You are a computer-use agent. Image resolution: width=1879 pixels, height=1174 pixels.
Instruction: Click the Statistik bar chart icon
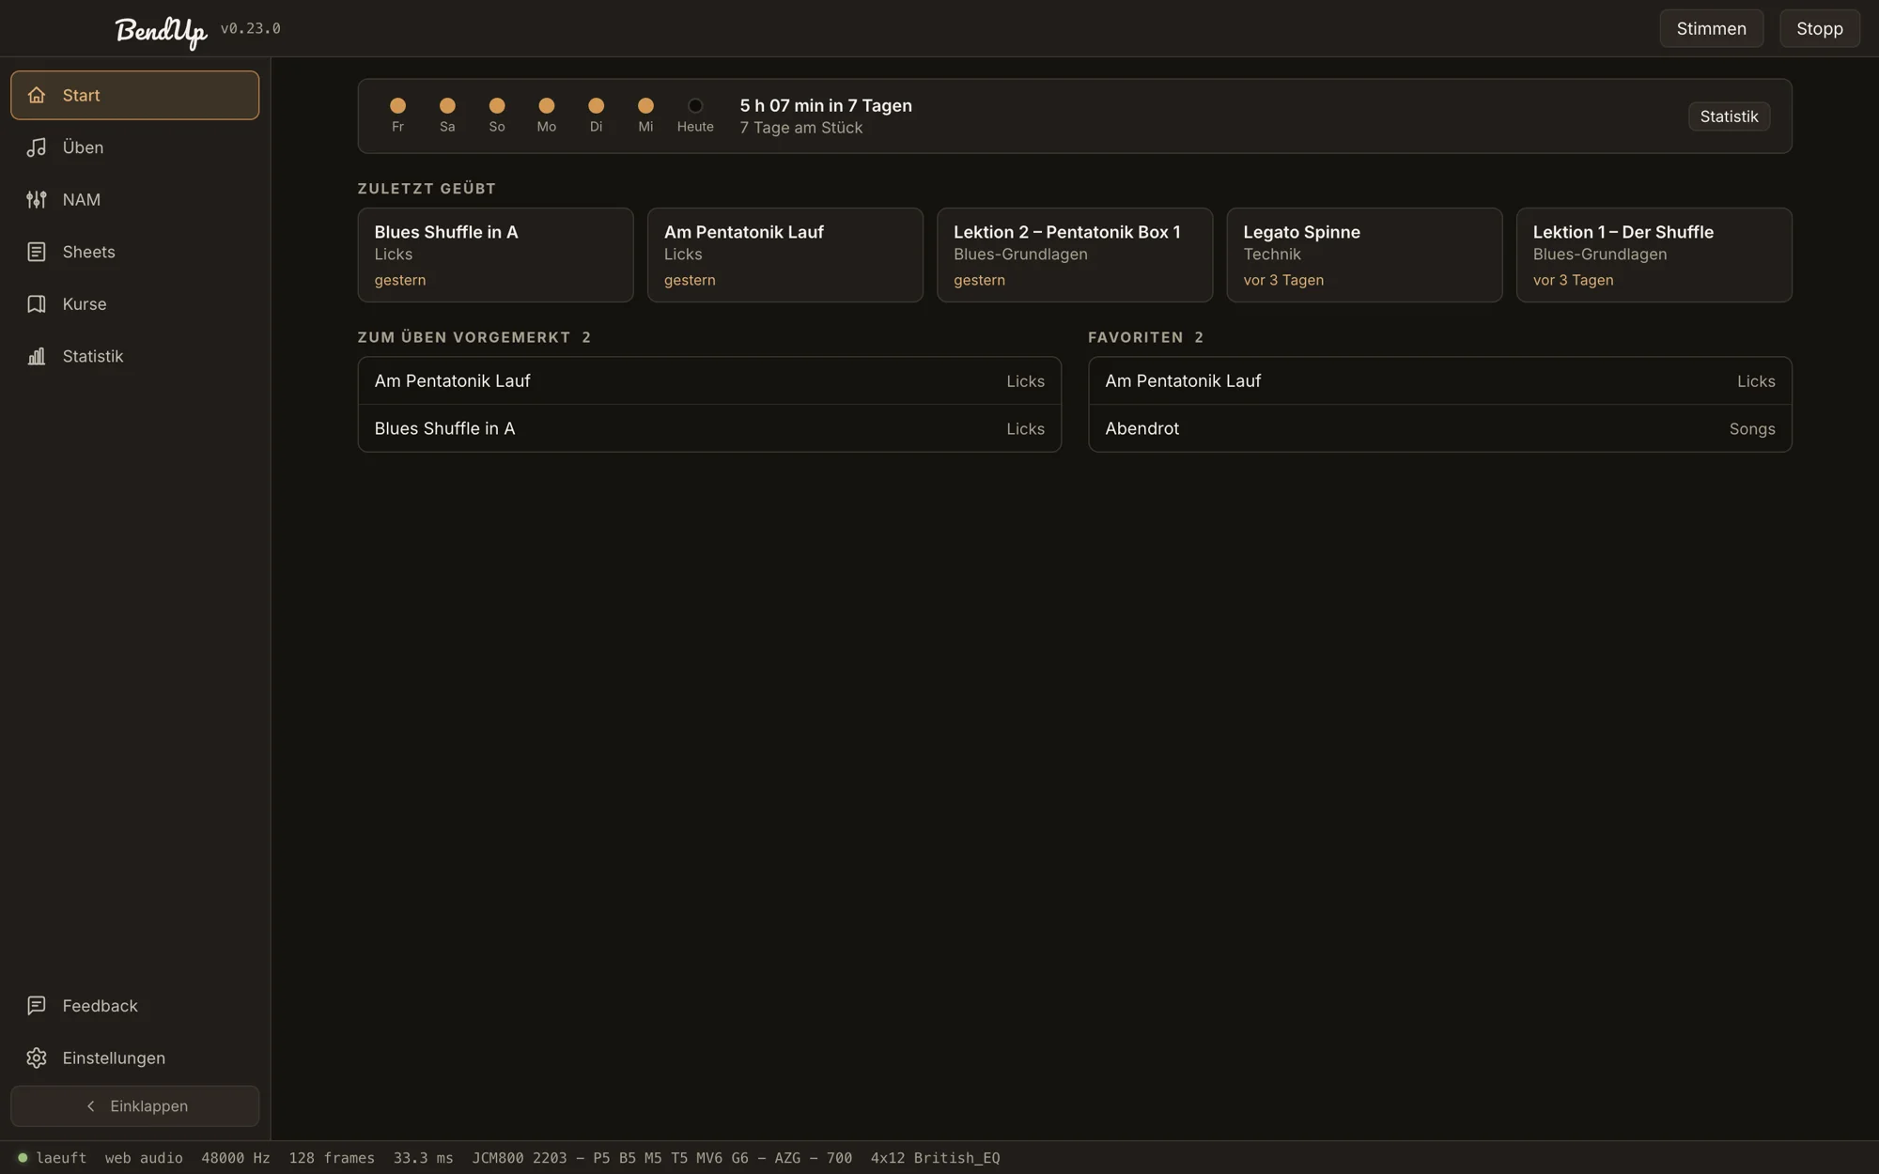point(37,356)
